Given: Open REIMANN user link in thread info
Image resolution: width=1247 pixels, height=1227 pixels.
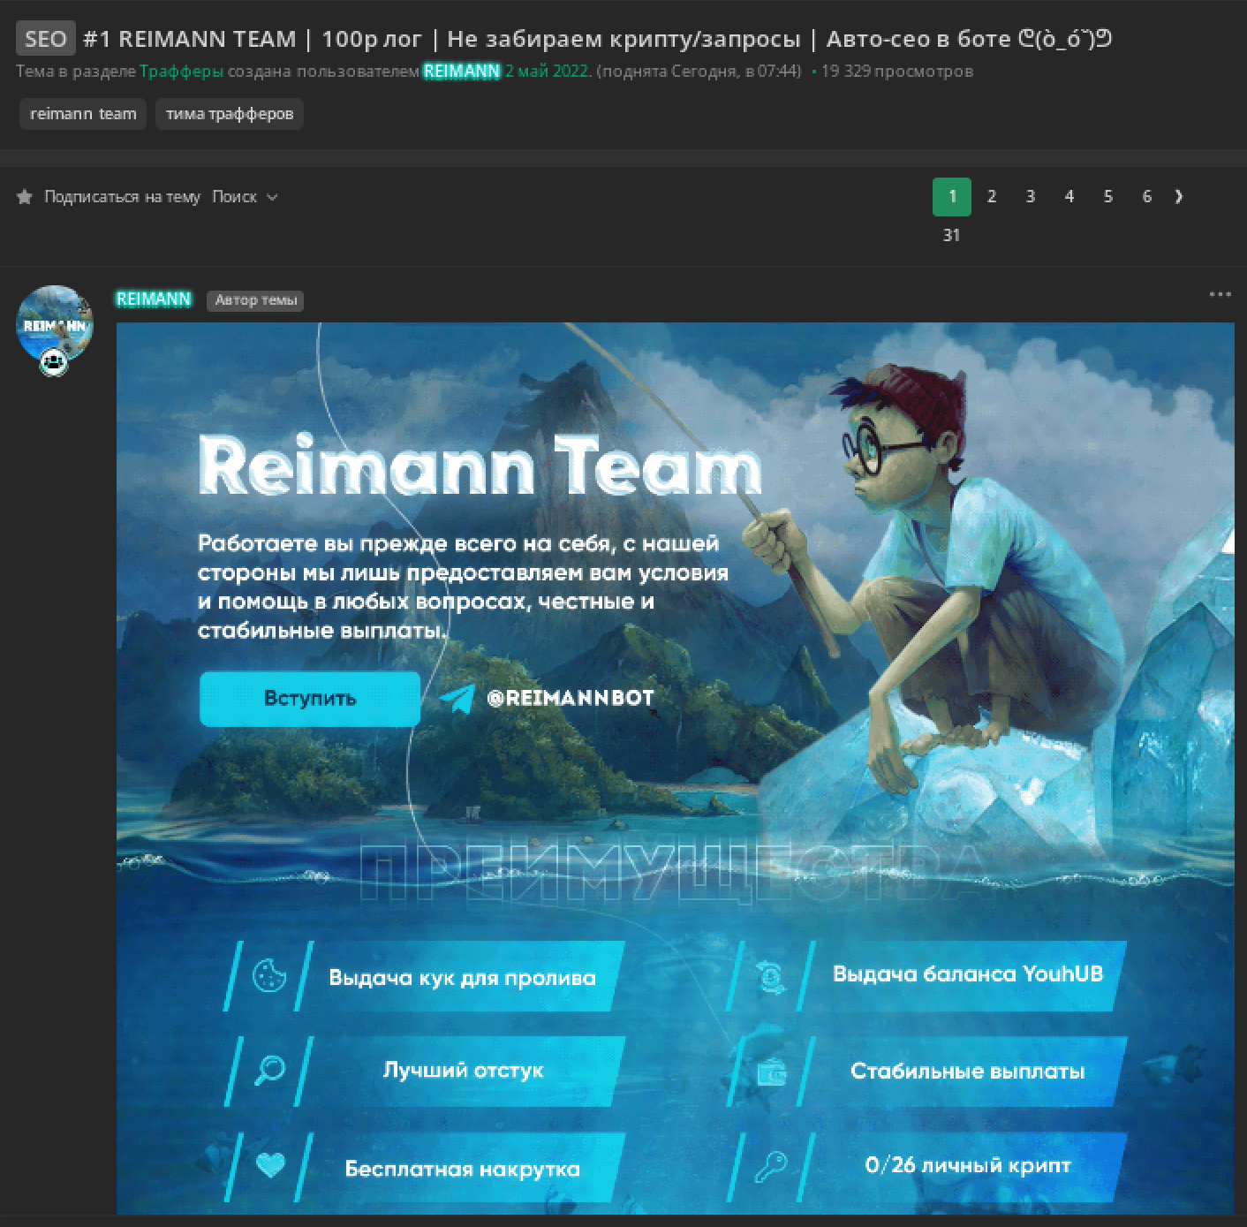Looking at the screenshot, I should [462, 72].
